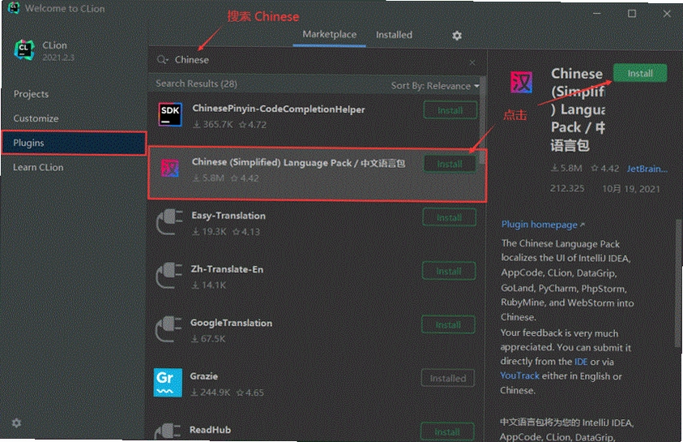Screen dimensions: 683x442
Task: Click the GoogleTranslation plugin plug icon
Action: click(169, 329)
